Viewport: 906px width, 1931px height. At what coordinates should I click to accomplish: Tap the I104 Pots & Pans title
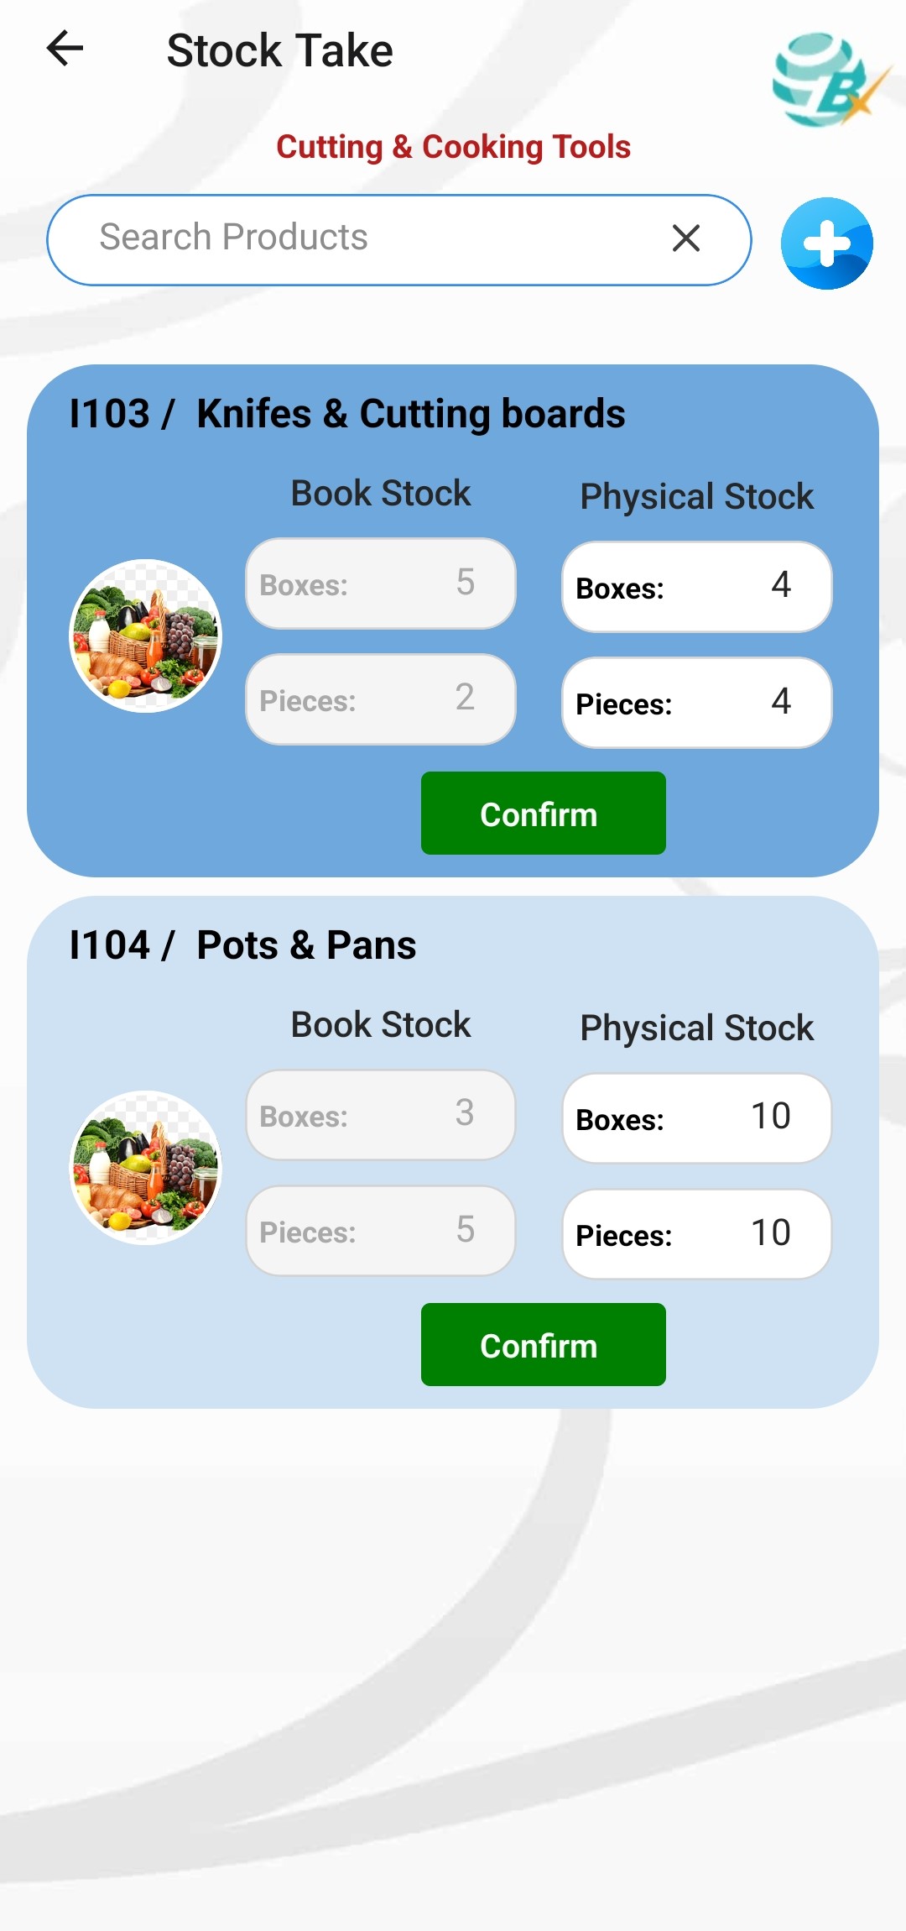pos(242,945)
